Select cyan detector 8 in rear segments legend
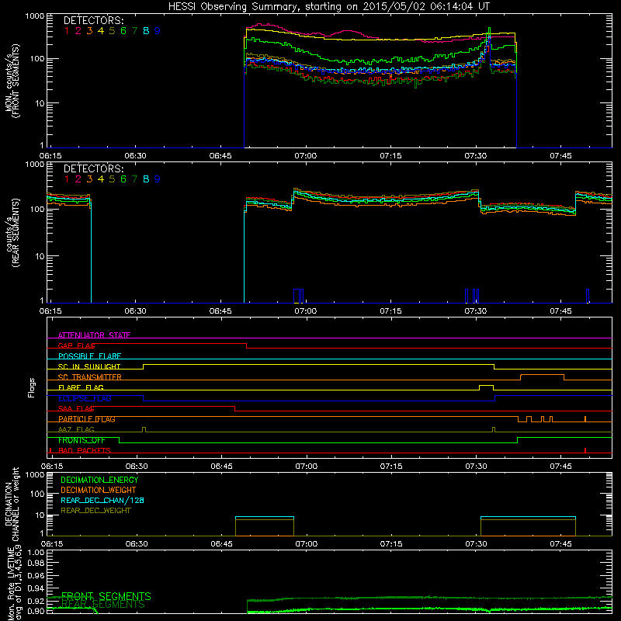This screenshot has height=621, width=621. click(x=146, y=179)
